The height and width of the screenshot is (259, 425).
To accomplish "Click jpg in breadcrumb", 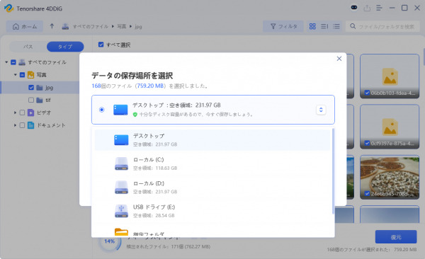I will click(139, 27).
